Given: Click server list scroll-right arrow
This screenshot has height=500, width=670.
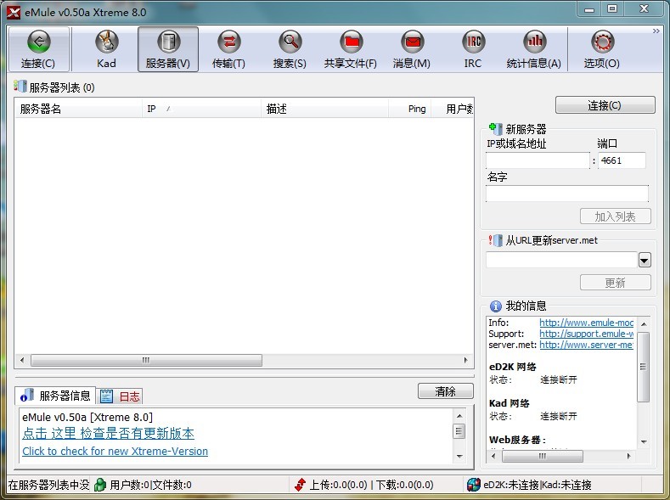Looking at the screenshot, I should 465,360.
